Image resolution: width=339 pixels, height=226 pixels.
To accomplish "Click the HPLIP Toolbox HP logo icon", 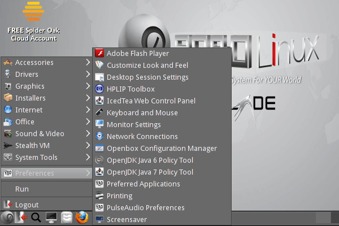I will click(99, 89).
